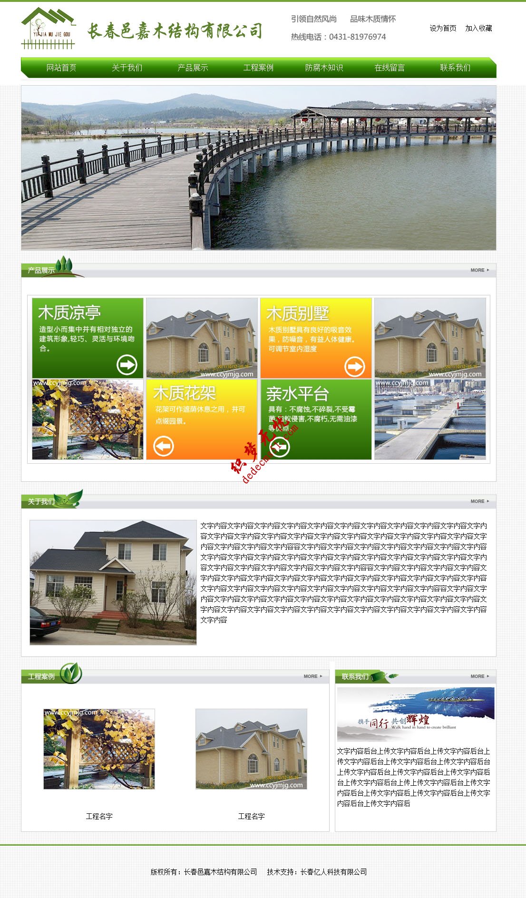Open 产品展示 navigation menu item
The height and width of the screenshot is (898, 526).
193,68
